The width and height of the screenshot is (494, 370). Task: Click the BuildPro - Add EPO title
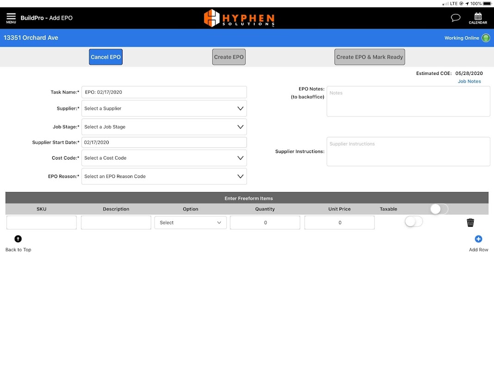pyautogui.click(x=47, y=18)
